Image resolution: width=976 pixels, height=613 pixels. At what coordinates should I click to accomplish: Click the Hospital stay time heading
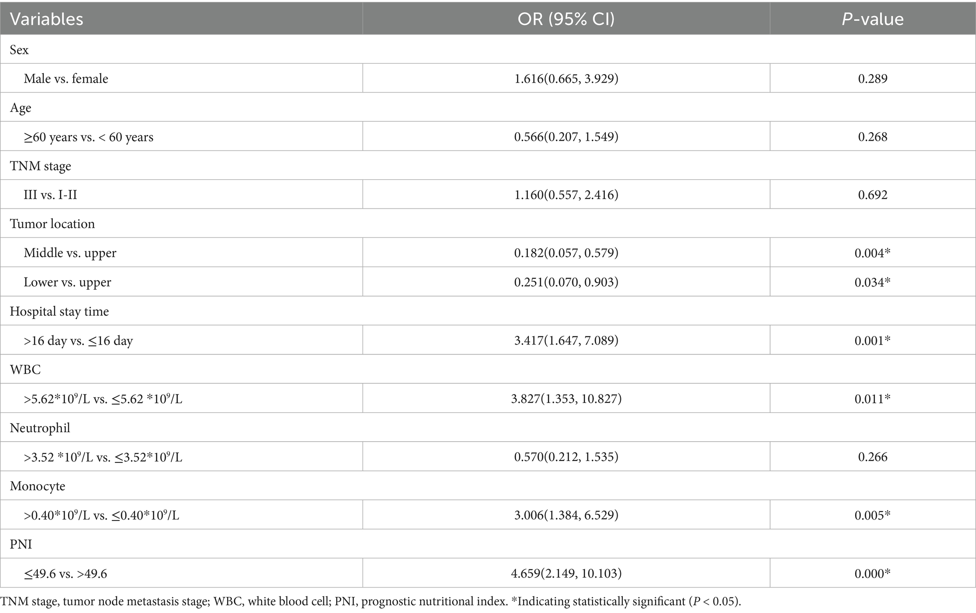(x=59, y=311)
